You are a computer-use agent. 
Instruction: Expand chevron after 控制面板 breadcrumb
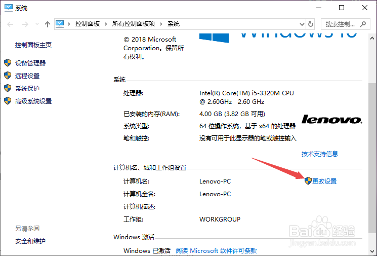[x=106, y=24]
